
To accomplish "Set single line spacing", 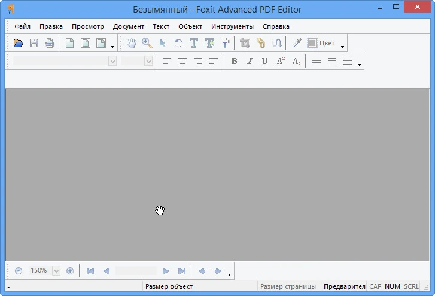I will [x=317, y=61].
